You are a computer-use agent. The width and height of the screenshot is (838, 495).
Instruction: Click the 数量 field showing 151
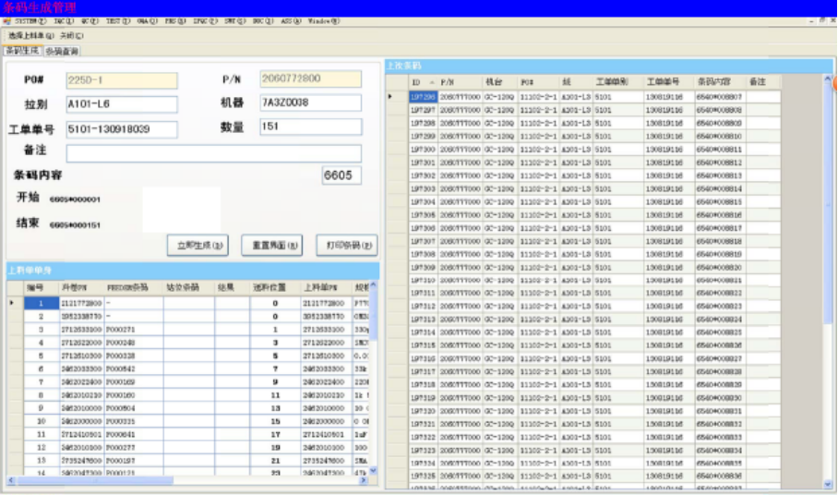click(x=310, y=127)
